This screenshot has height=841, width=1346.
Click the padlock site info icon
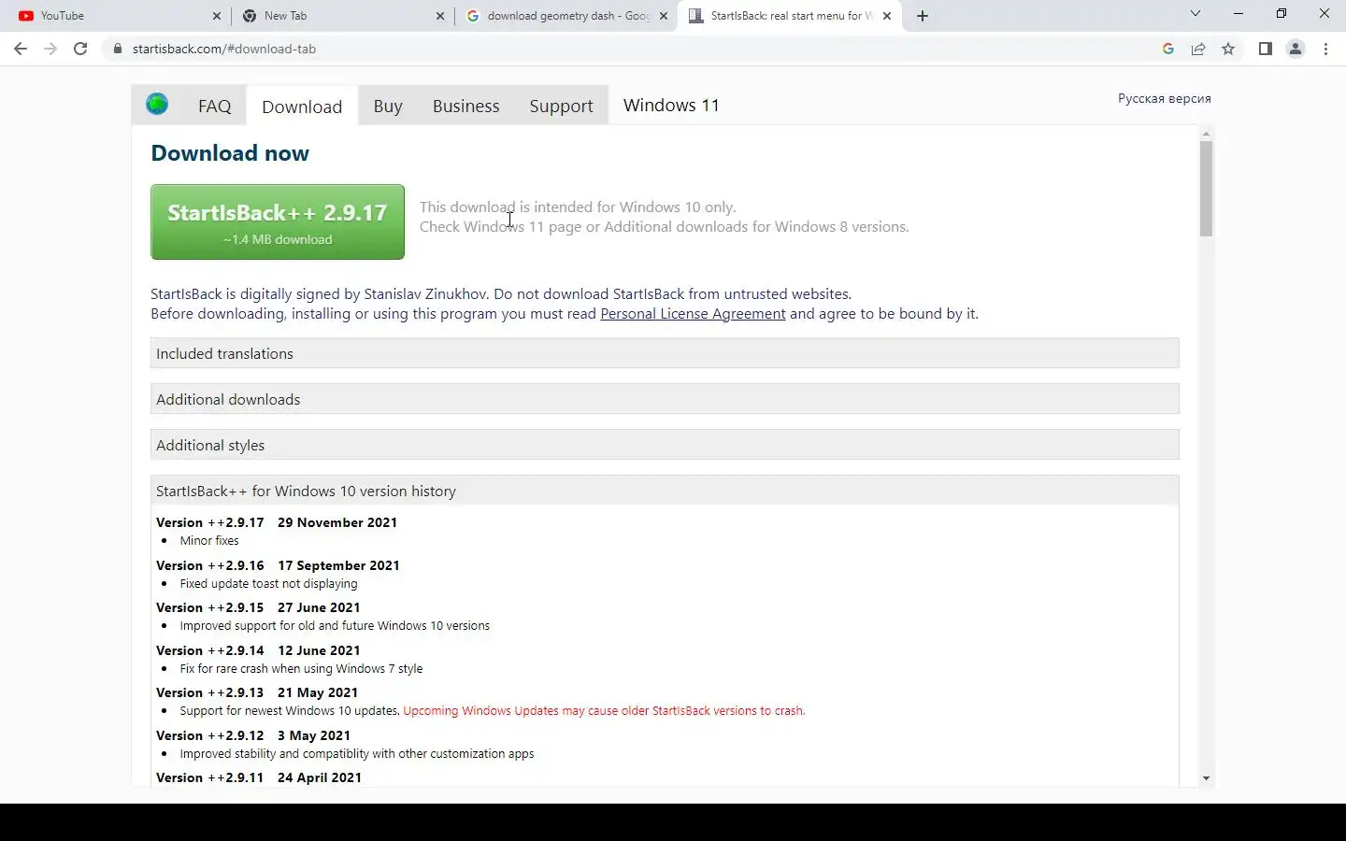(x=118, y=49)
